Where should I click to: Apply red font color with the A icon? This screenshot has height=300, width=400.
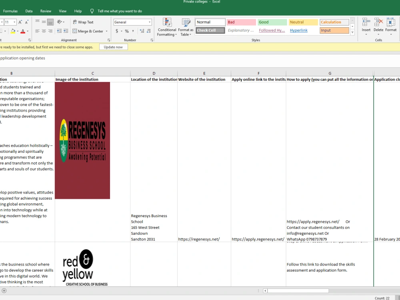click(23, 31)
